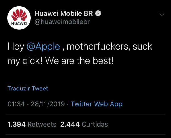Click the Retweets label

(42, 124)
